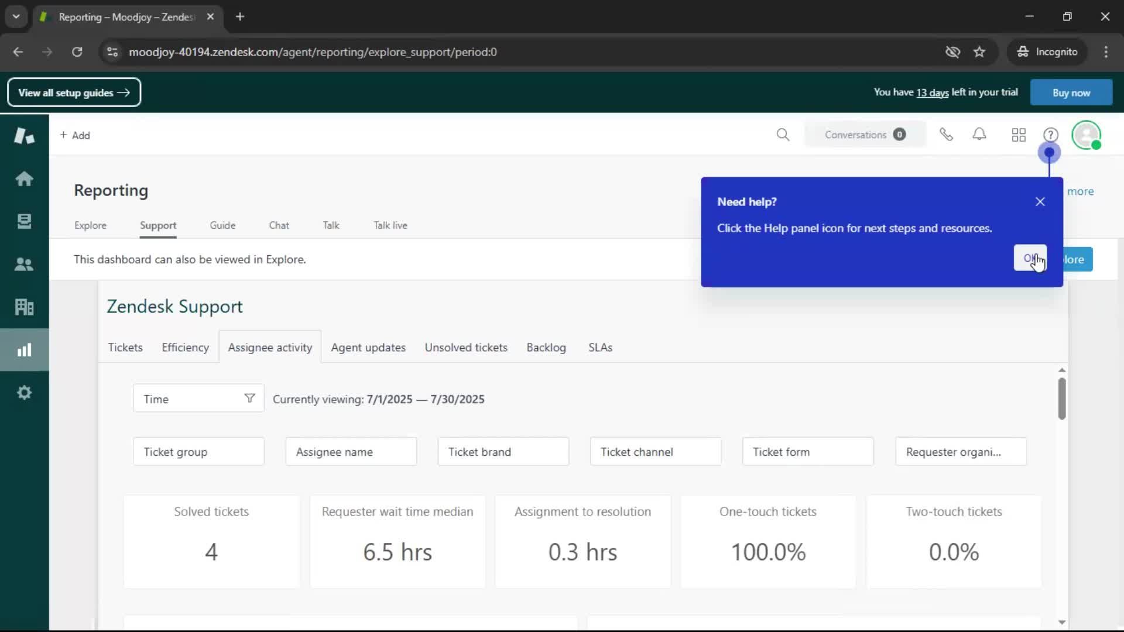Open the Talk phone icon
Viewport: 1124px width, 632px height.
coord(946,135)
